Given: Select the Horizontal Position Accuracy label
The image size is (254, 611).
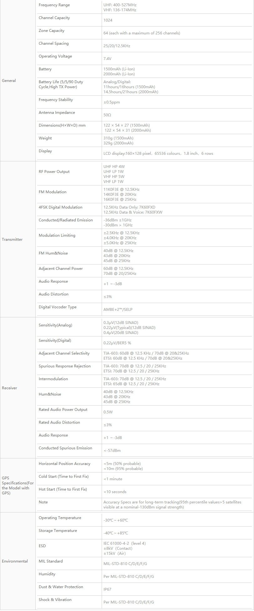Looking at the screenshot, I should tap(64, 464).
